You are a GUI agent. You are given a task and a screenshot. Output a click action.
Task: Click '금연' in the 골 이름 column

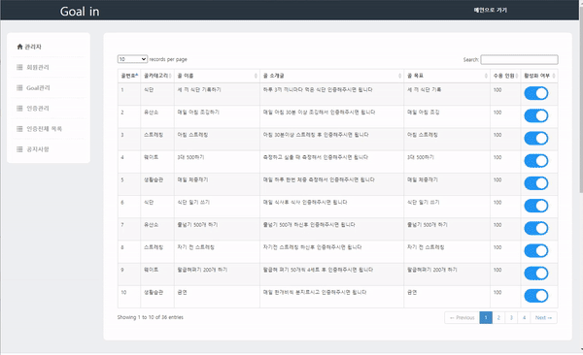183,292
